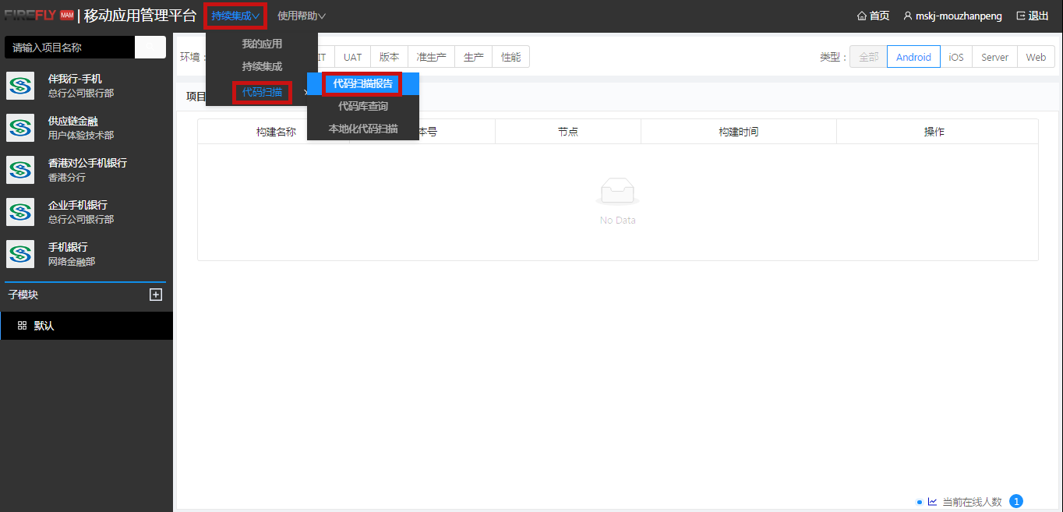Select the Server type filter

pyautogui.click(x=994, y=57)
